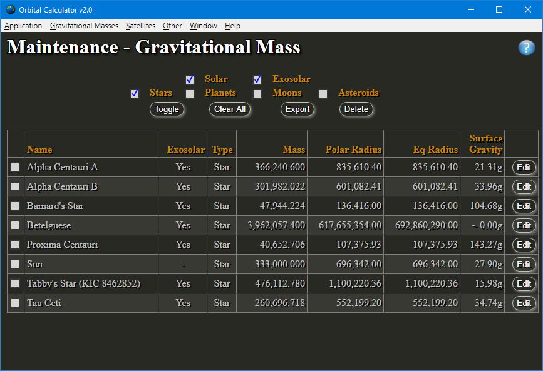This screenshot has height=371, width=543.
Task: Click the surface gravity value 143.27g
Action: click(x=486, y=245)
